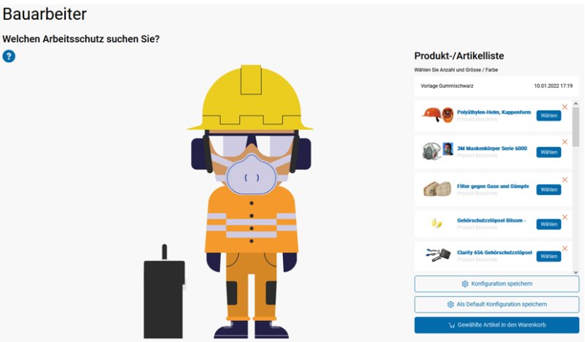Click the product list scrollbar down arrow
This screenshot has width=585, height=342.
pos(575,273)
